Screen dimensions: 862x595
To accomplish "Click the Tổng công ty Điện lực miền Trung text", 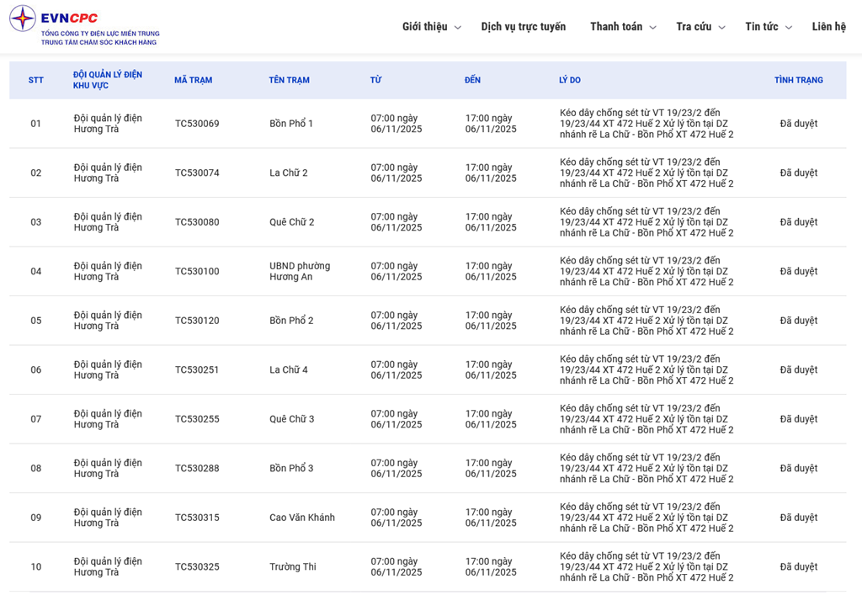I will [100, 34].
